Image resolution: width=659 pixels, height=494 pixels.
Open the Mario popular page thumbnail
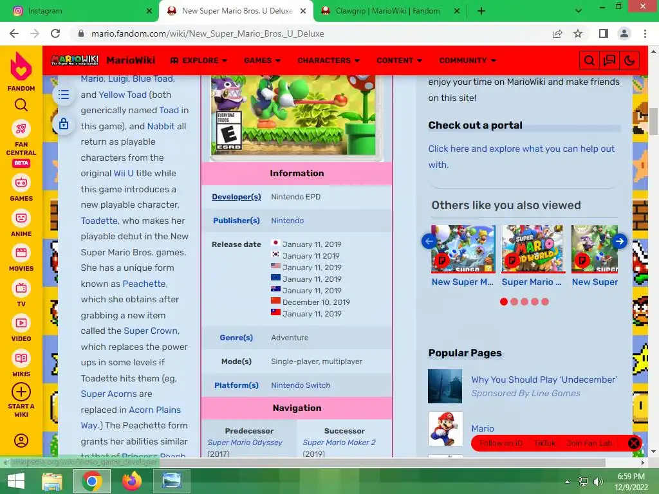tap(445, 428)
